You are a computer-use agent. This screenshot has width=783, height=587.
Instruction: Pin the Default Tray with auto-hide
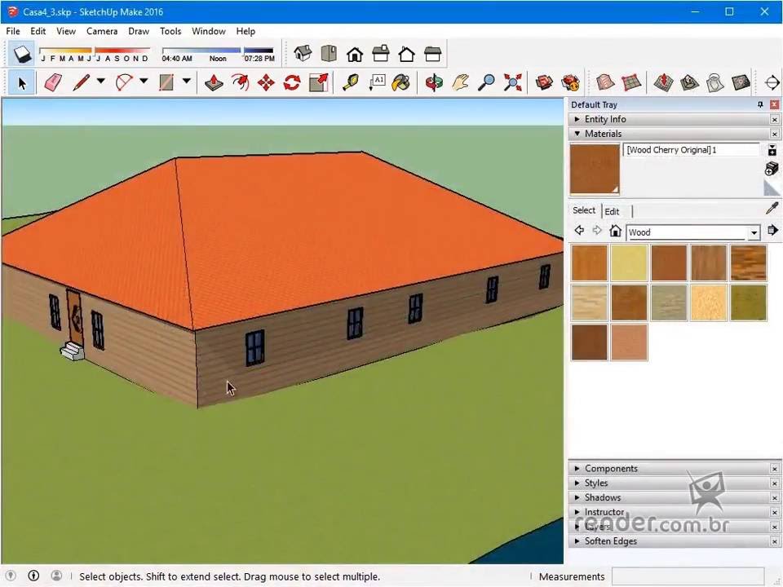pos(760,104)
